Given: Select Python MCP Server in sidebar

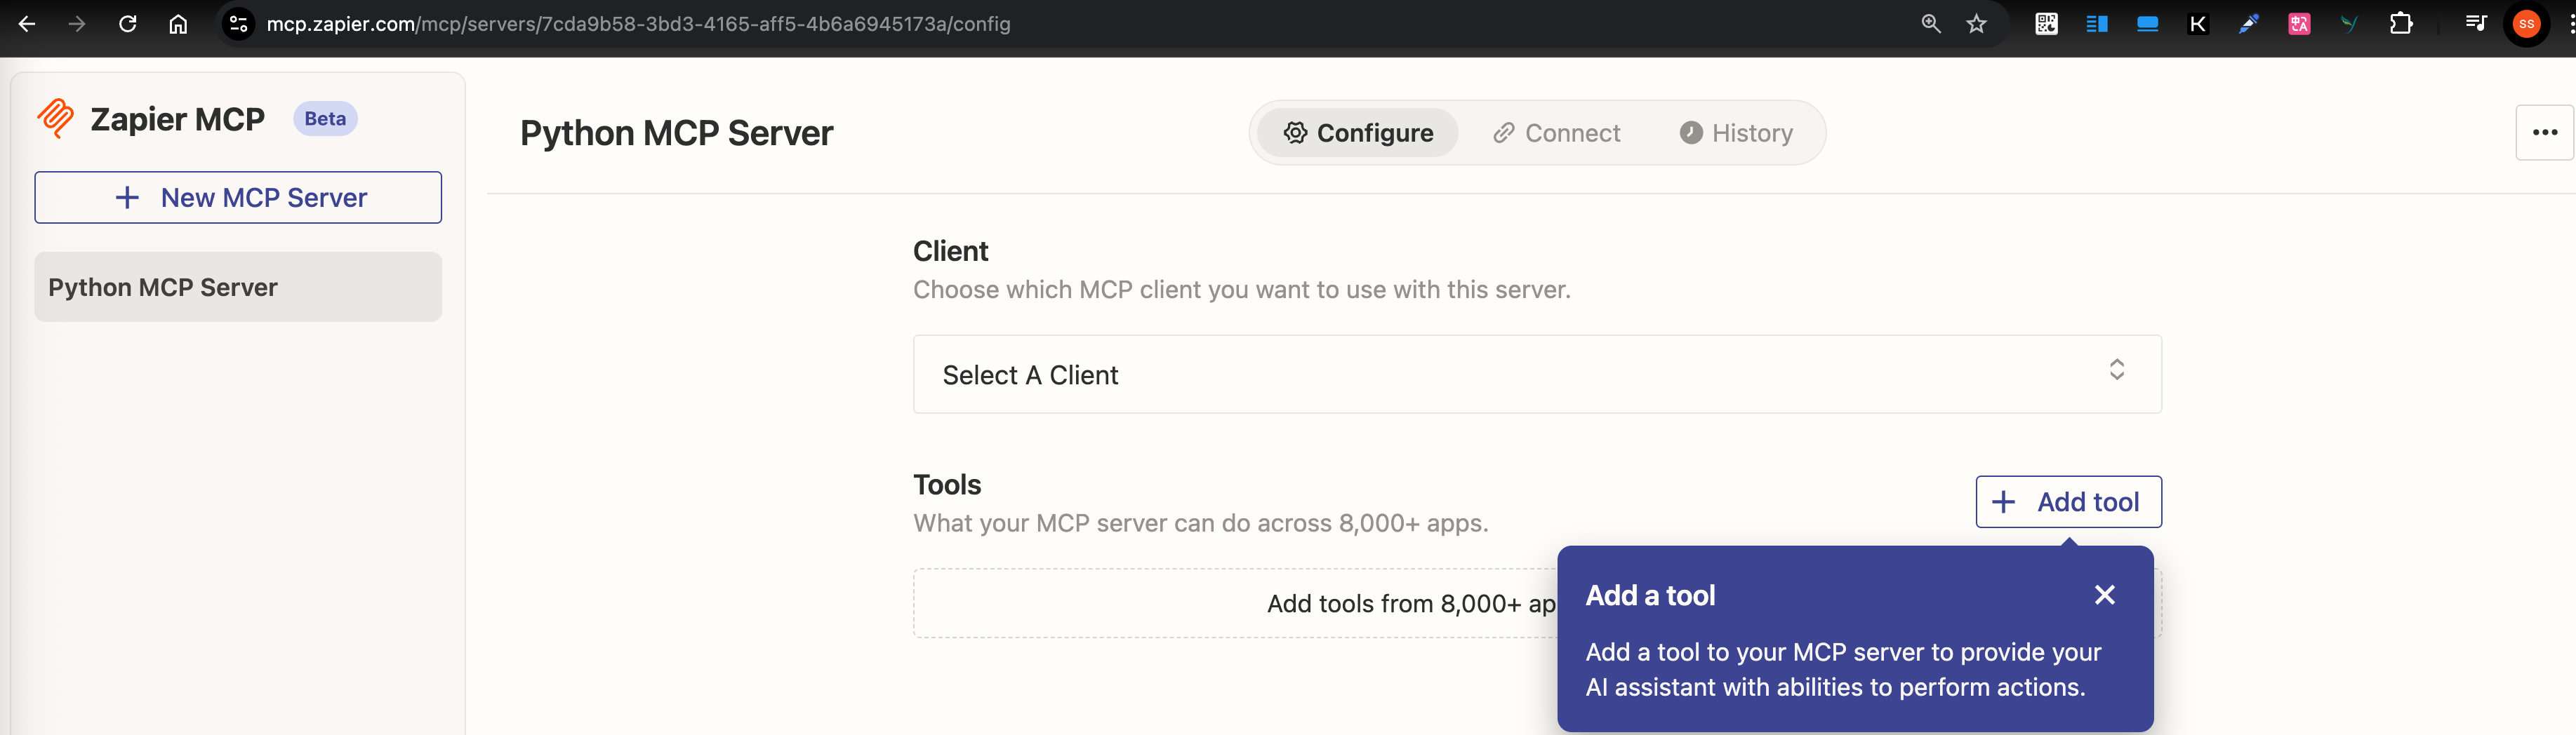Looking at the screenshot, I should (x=238, y=288).
